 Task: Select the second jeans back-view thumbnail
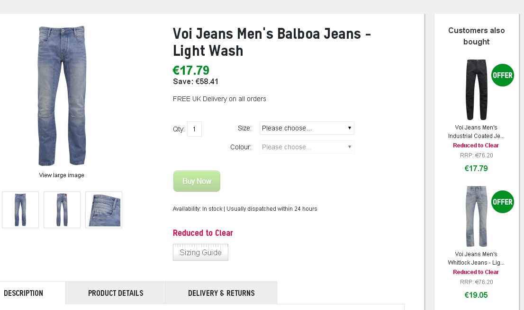tap(62, 210)
